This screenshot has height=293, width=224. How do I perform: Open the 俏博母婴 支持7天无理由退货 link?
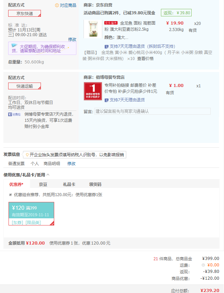click(x=127, y=100)
